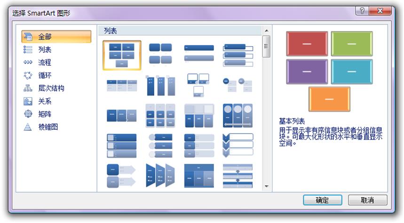Choose the picture frames caption list layout
Screen dimensions: 404x223
[198, 85]
